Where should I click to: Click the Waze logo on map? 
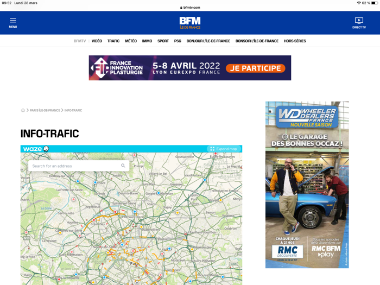click(x=36, y=149)
